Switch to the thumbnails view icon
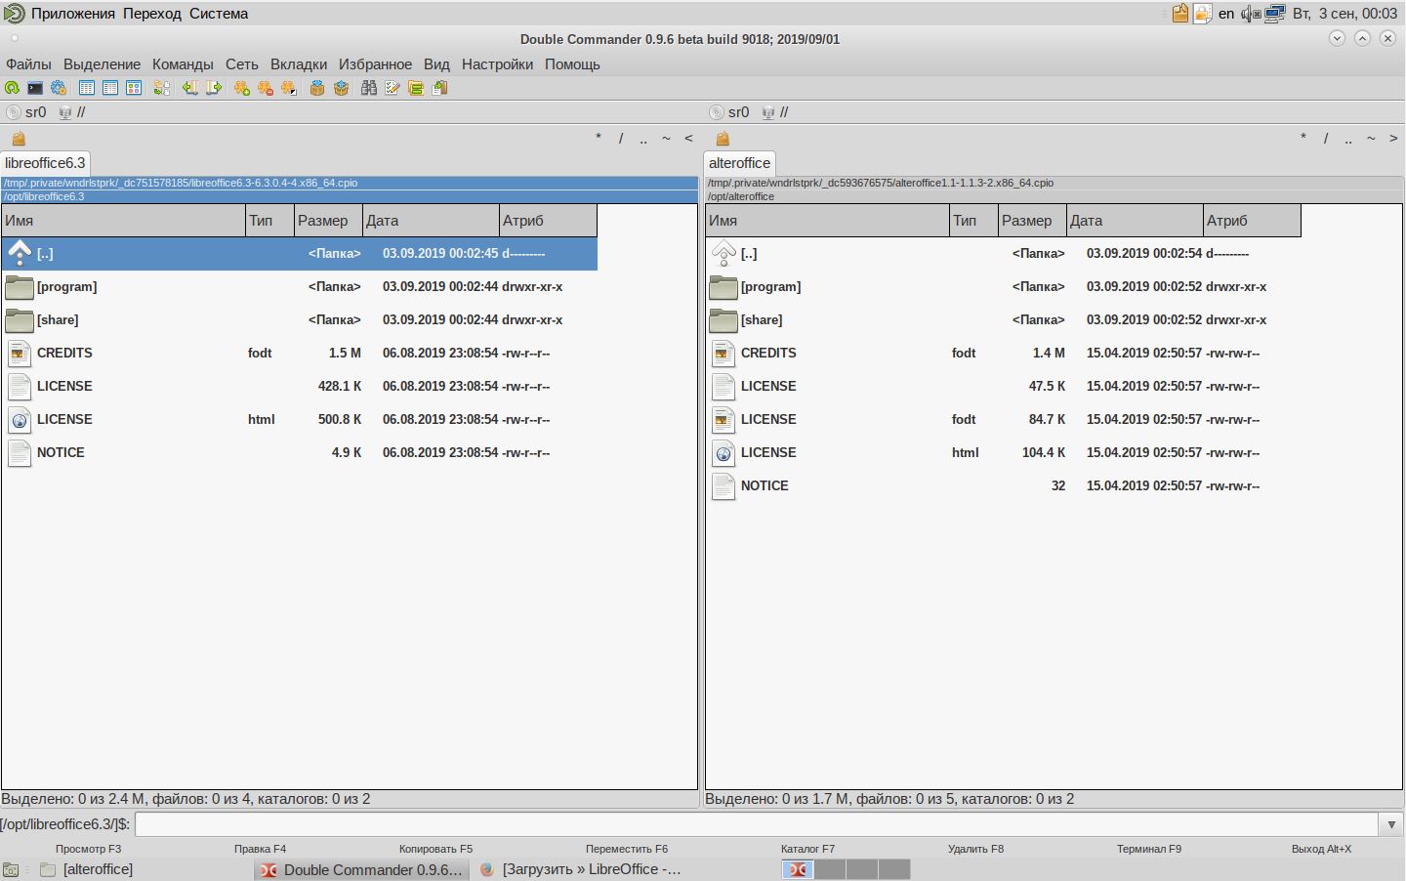 click(x=134, y=88)
